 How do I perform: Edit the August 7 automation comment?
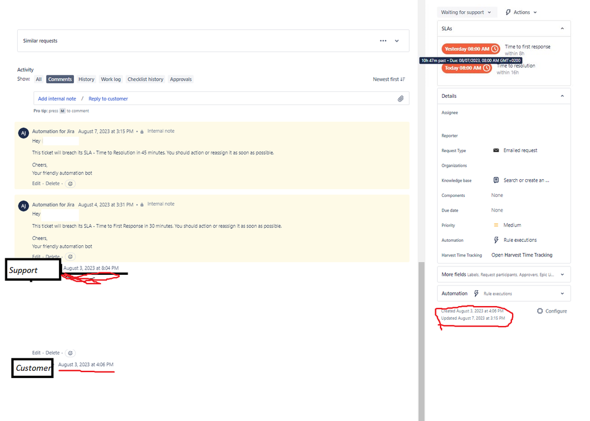click(x=36, y=183)
